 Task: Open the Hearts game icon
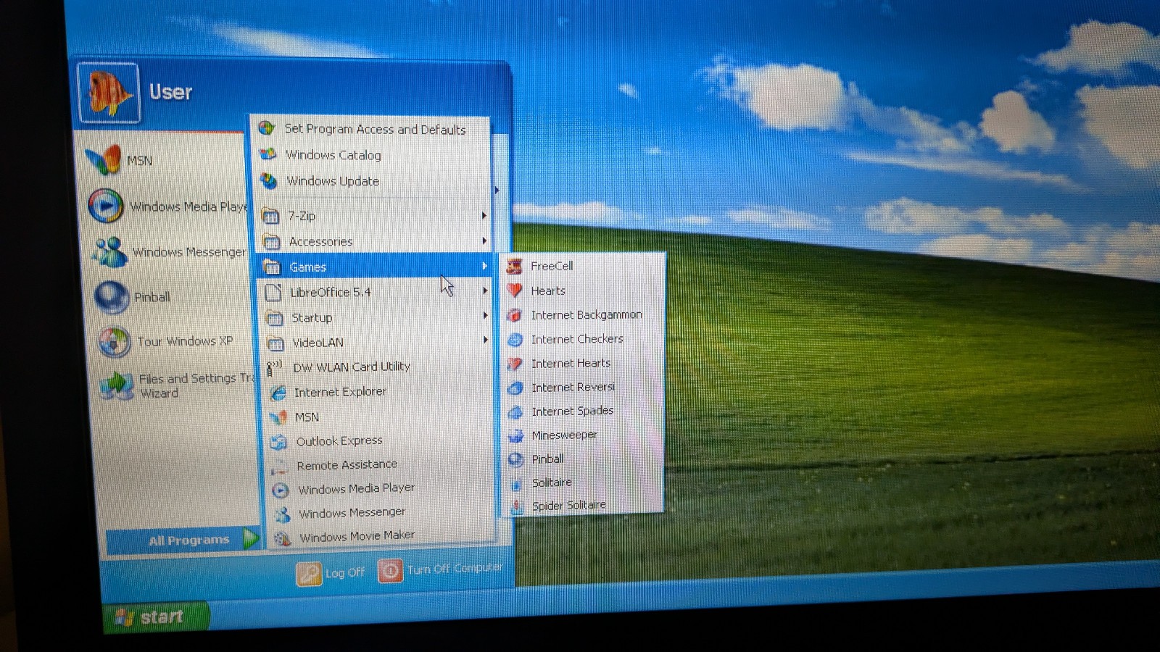tap(515, 291)
